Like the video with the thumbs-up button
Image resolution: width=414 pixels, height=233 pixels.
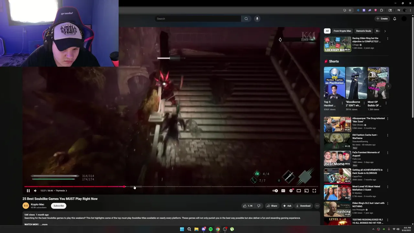(248, 206)
